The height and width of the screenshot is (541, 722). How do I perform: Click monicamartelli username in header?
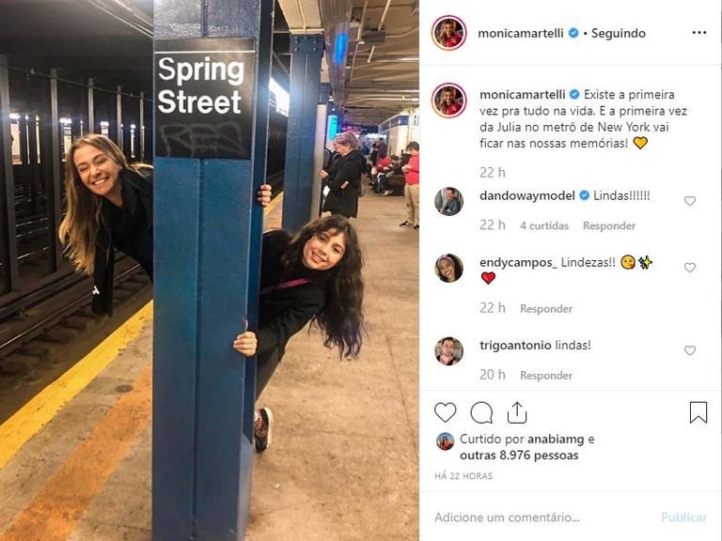click(520, 33)
